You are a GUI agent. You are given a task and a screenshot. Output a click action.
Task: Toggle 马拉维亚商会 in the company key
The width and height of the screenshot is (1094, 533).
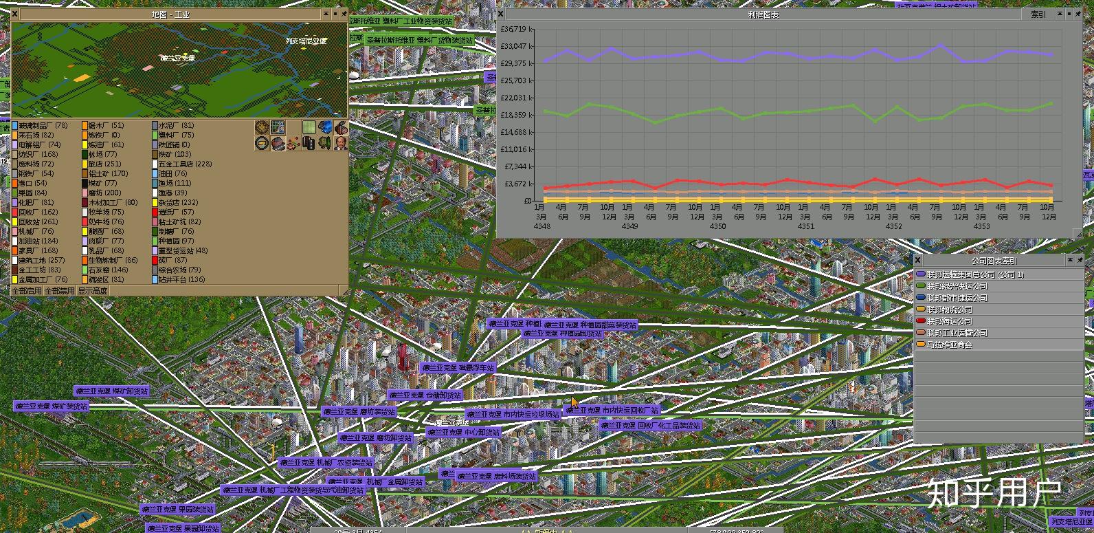click(x=999, y=345)
